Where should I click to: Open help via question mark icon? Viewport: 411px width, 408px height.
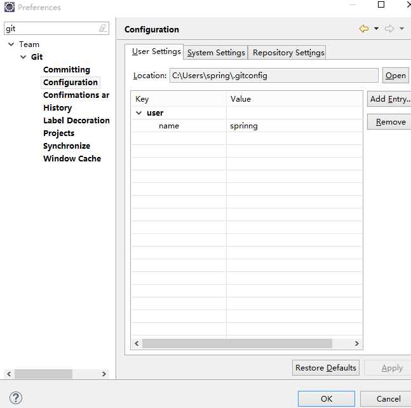[16, 398]
